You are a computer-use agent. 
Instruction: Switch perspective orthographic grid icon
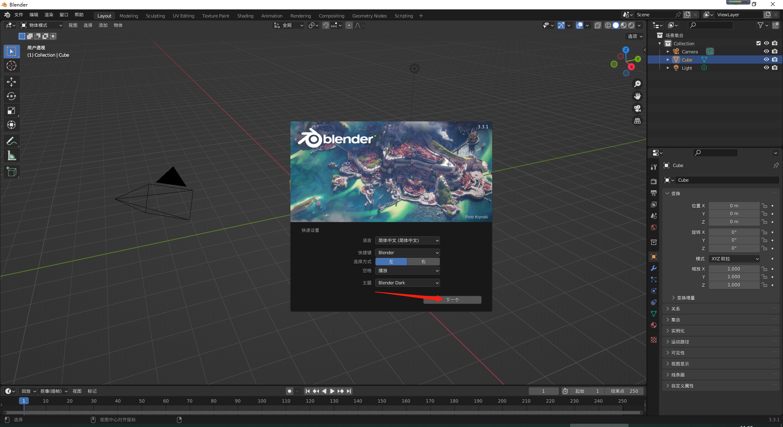[x=637, y=121]
